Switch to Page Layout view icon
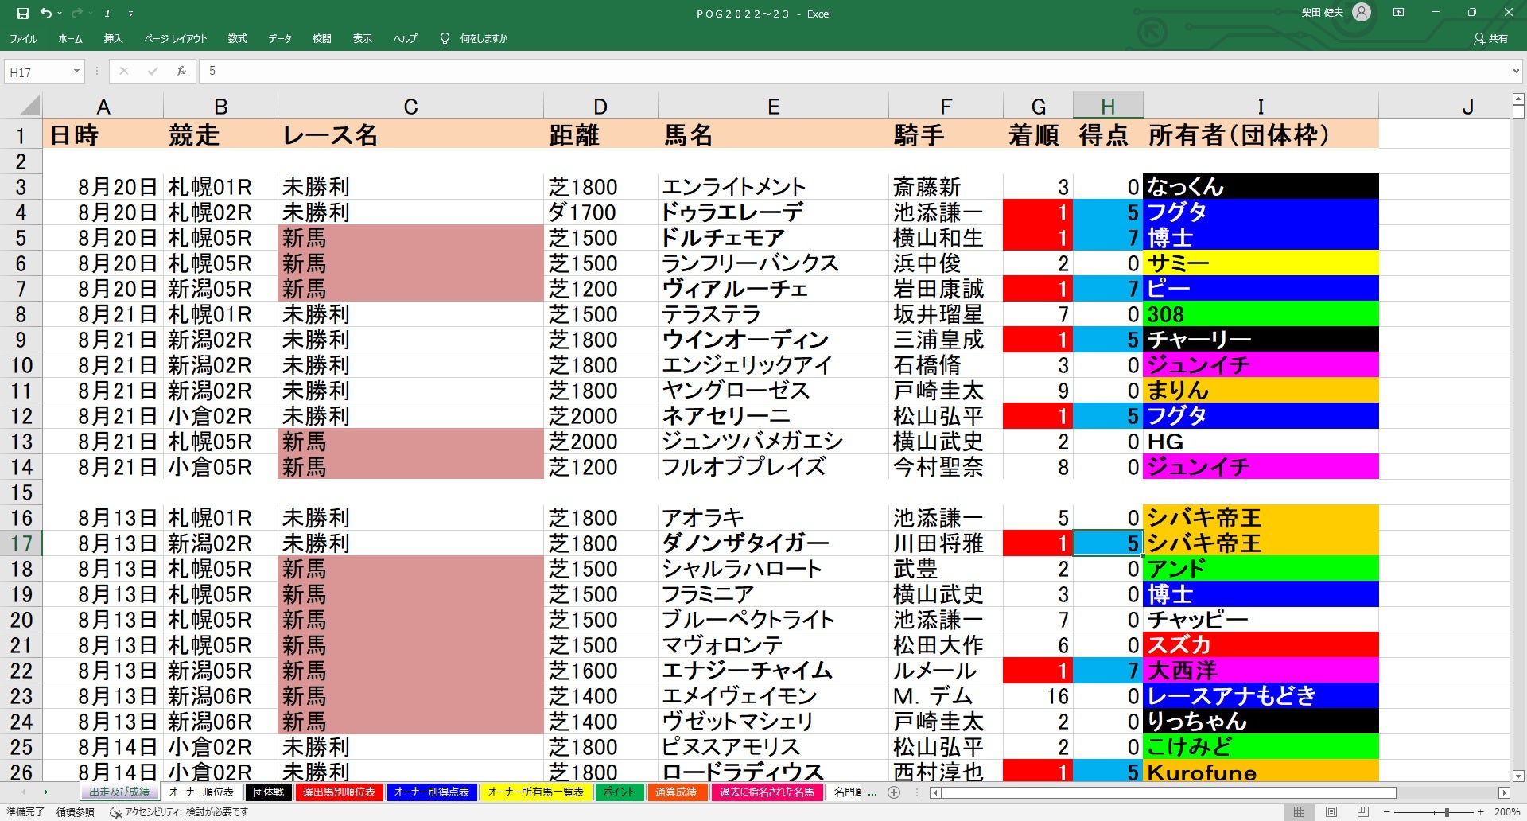The width and height of the screenshot is (1527, 821). pos(1331,812)
